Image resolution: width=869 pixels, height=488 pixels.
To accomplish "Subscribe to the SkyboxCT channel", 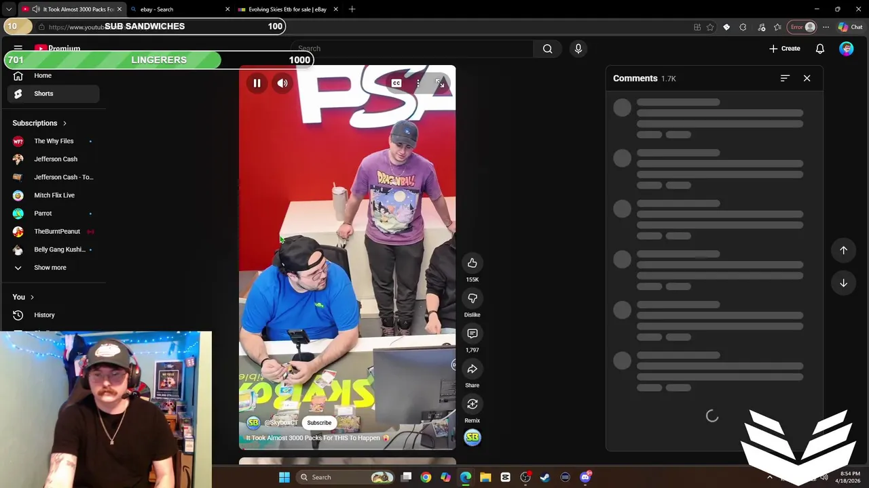I will [x=319, y=423].
